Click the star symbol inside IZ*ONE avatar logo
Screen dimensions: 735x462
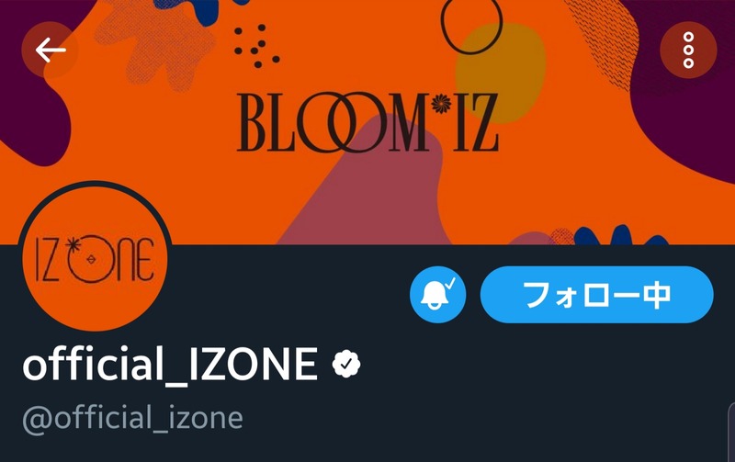[73, 244]
